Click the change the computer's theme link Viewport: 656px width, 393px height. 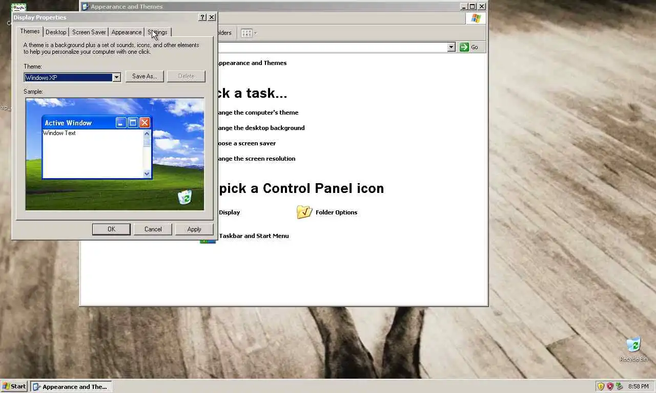pos(258,113)
